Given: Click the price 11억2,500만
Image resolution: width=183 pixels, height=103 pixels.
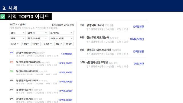Looking at the screenshot, I should (x=65, y=91).
